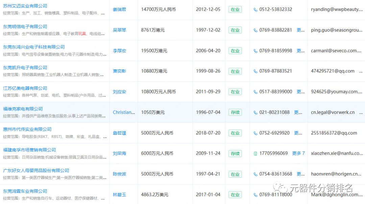Select date 2009-11-24
Viewport: 365px width, 204px height.
point(208,153)
